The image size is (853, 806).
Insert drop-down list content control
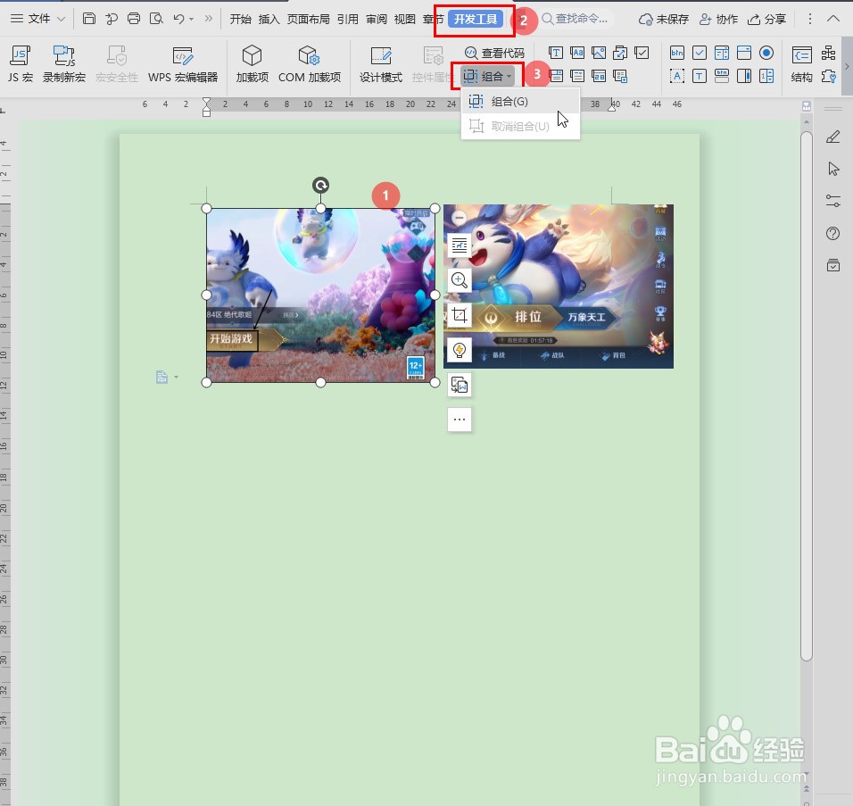pos(577,76)
